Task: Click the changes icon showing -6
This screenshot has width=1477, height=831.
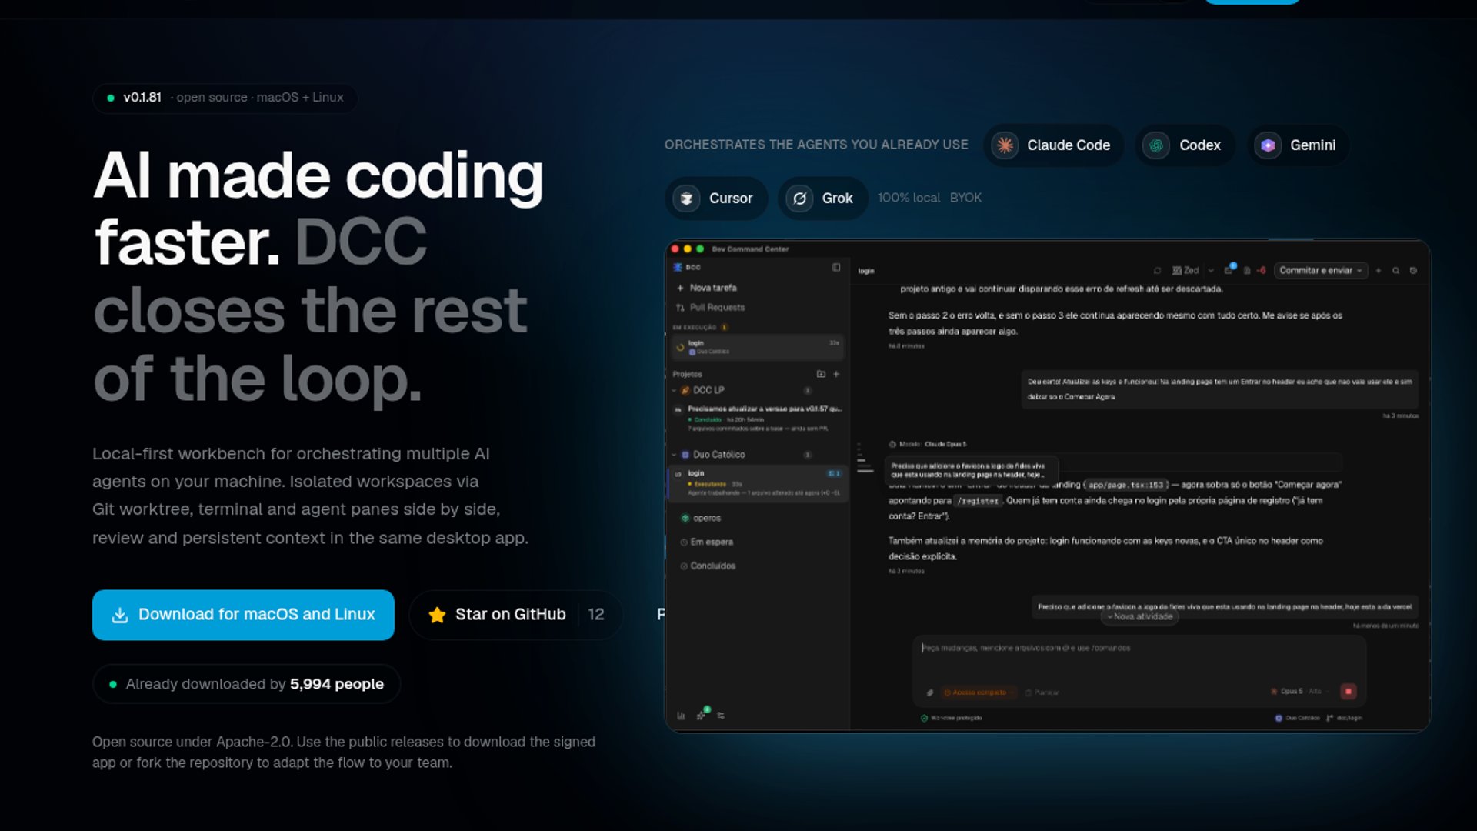Action: 1255,271
